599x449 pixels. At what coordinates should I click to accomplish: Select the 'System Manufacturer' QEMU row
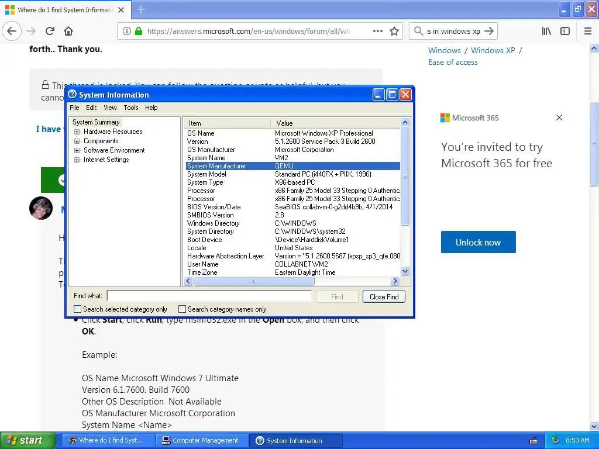[x=293, y=166]
